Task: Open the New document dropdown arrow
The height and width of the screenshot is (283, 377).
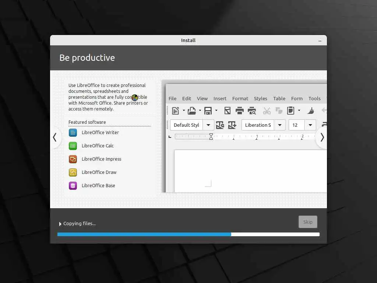Action: (x=184, y=111)
